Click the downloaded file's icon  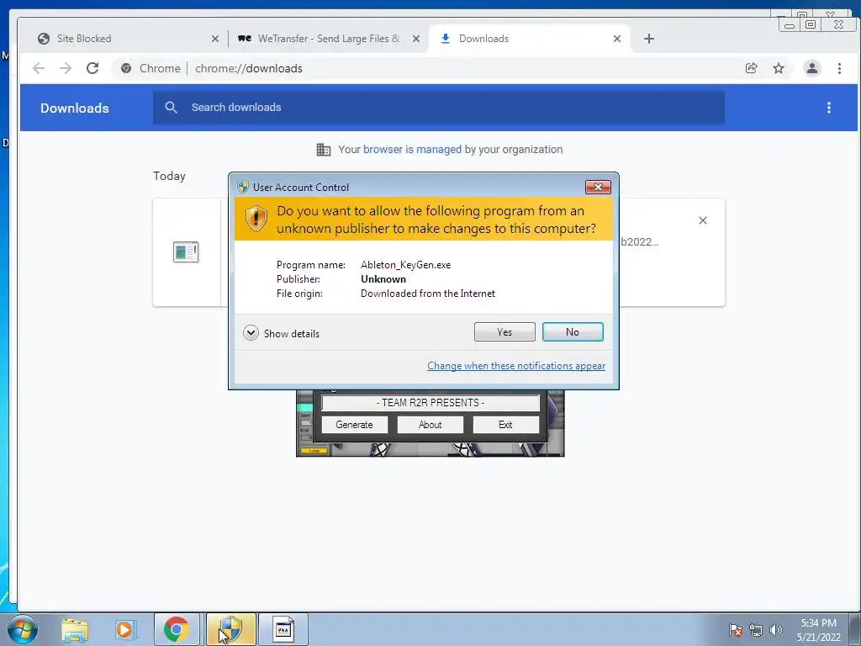[186, 252]
